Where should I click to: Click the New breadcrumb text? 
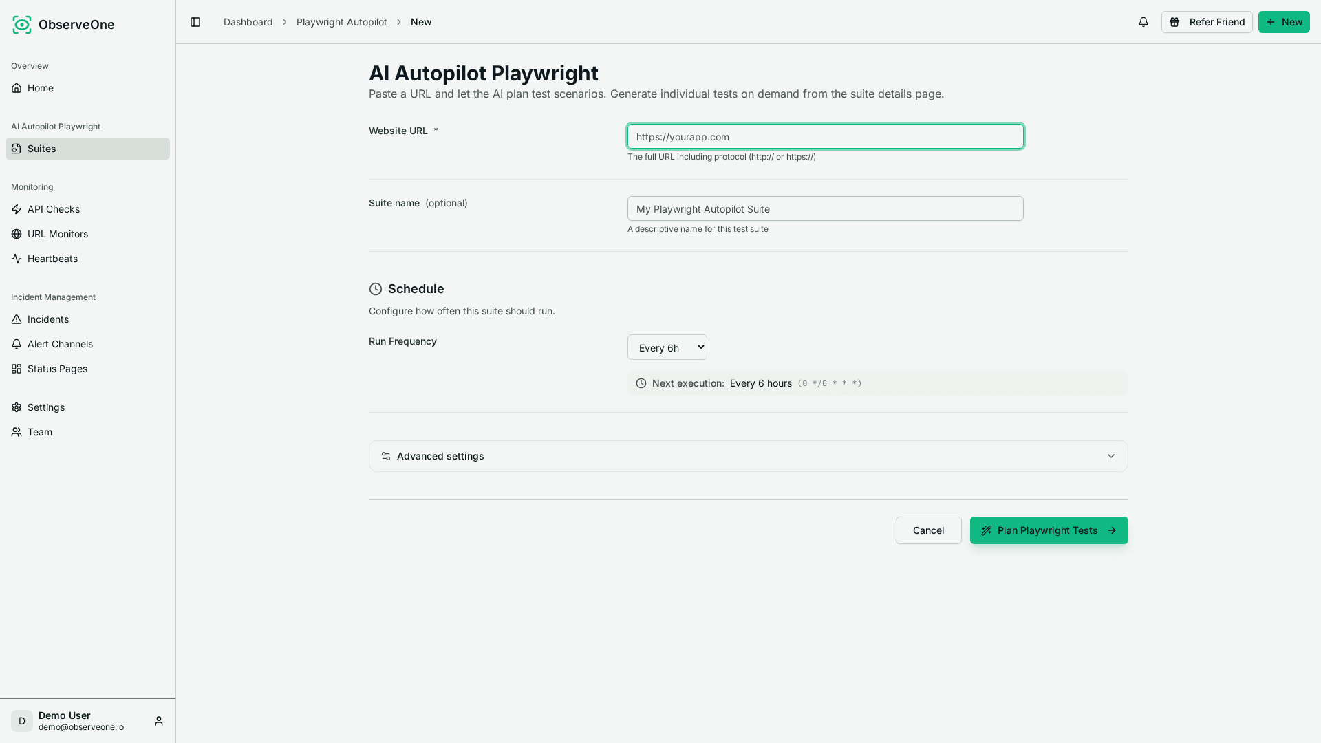point(421,22)
